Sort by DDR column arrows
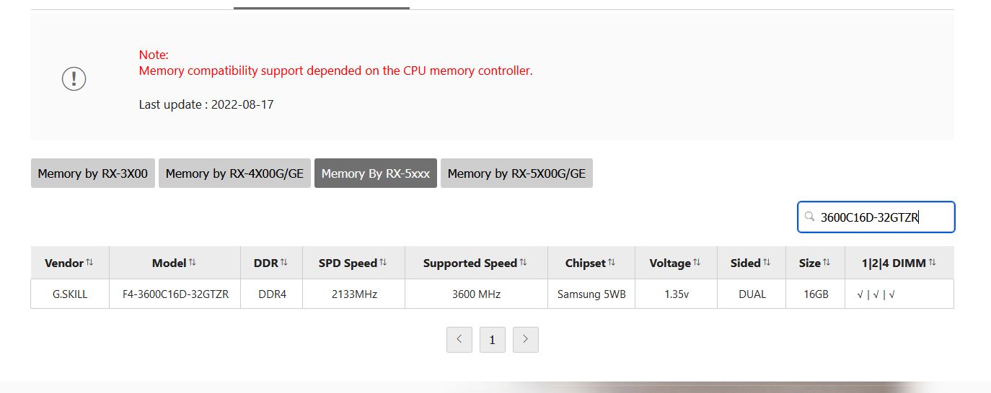Image resolution: width=991 pixels, height=393 pixels. pyautogui.click(x=283, y=263)
